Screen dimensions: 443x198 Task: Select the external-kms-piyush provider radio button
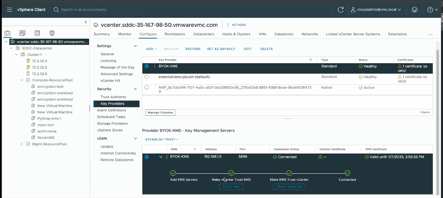[x=146, y=77]
